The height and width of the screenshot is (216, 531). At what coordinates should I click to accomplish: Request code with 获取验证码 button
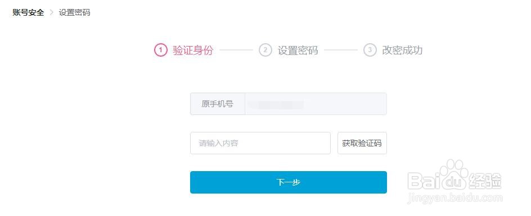pyautogui.click(x=362, y=143)
